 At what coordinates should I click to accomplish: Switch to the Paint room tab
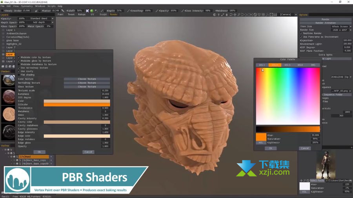60,14
